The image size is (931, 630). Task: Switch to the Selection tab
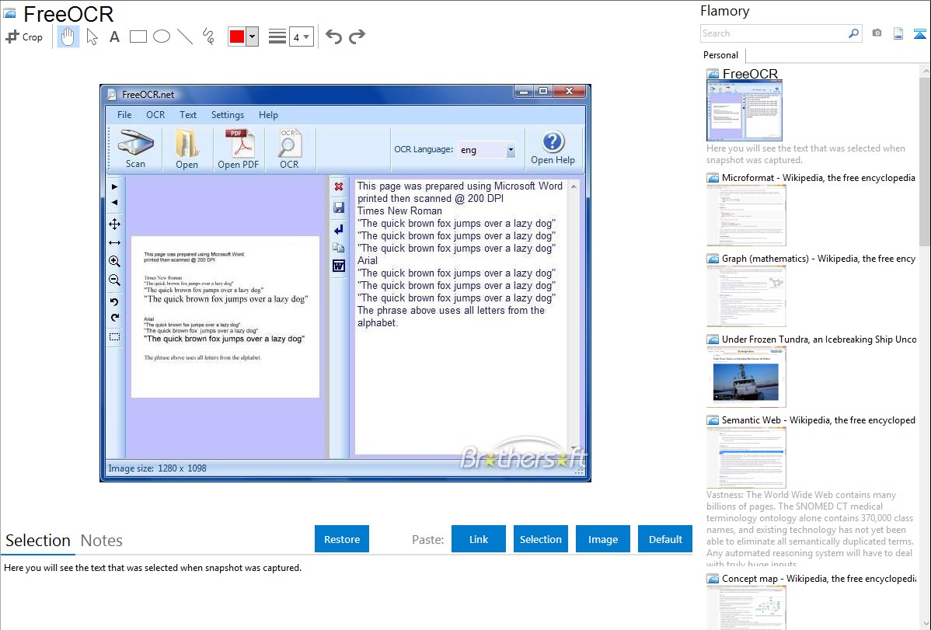click(x=38, y=541)
